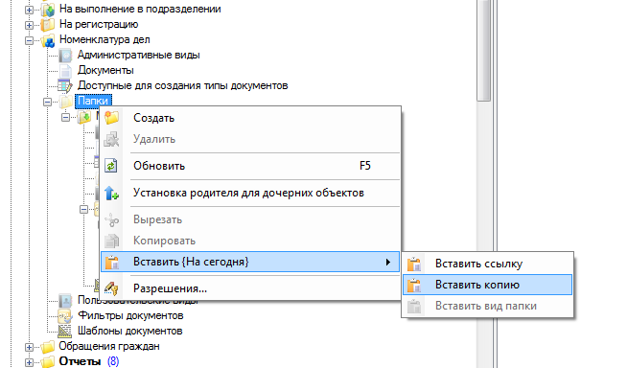Click the clipboard icon beside 'Вставить {На сегодня}'
Image resolution: width=627 pixels, height=368 pixels.
click(x=112, y=263)
